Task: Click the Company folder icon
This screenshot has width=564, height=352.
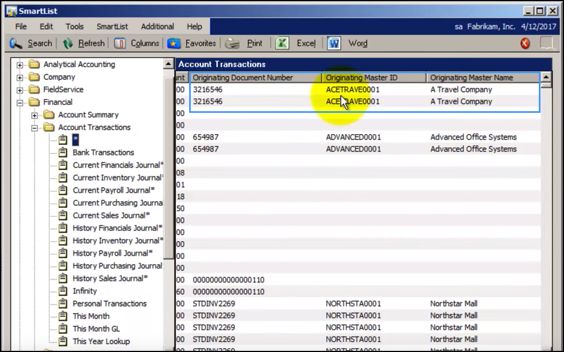Action: coord(35,77)
